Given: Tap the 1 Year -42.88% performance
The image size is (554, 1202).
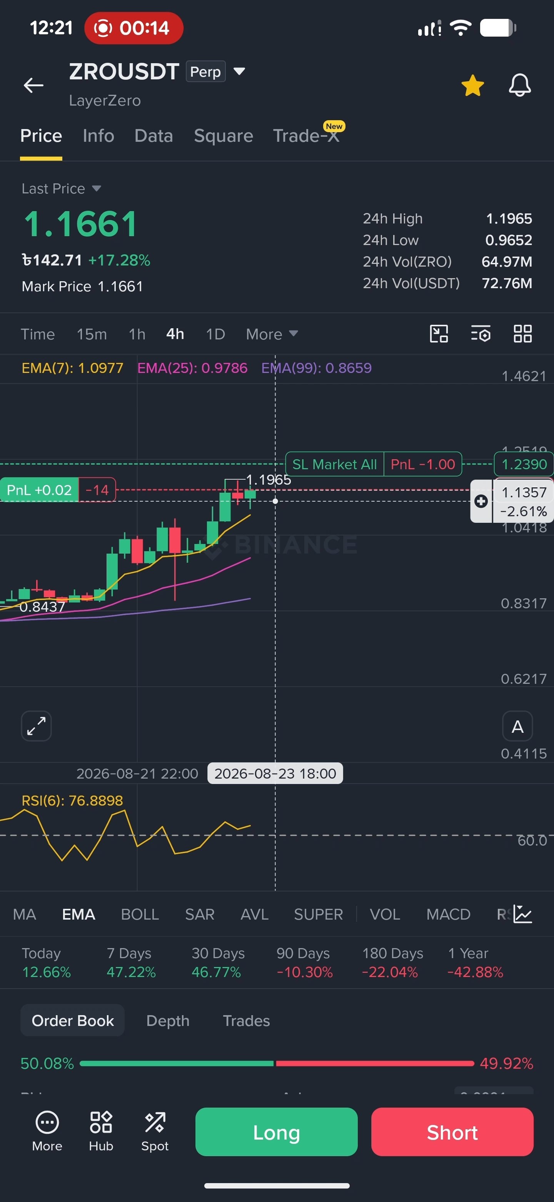Looking at the screenshot, I should click(475, 963).
